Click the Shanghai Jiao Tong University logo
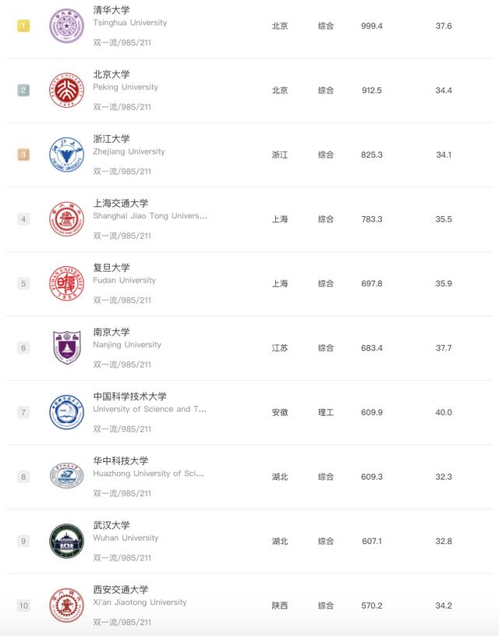499x636 pixels. tap(66, 219)
